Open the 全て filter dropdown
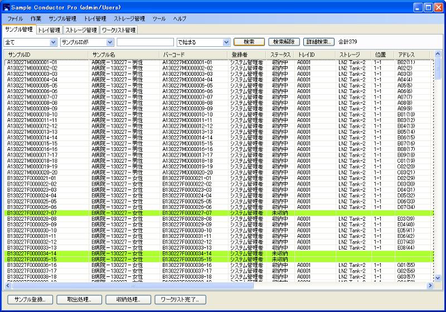This screenshot has height=312, width=446. point(53,42)
